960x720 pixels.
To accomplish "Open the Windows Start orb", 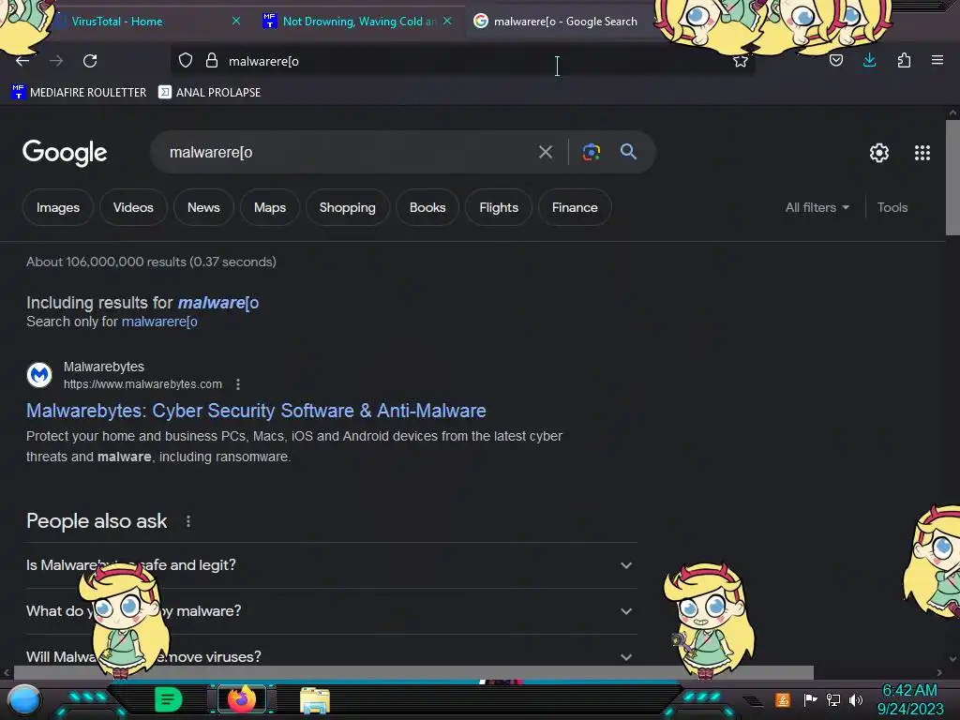I will click(x=24, y=699).
